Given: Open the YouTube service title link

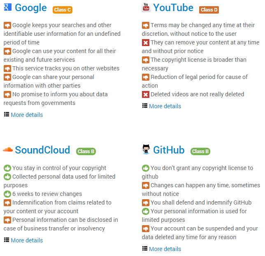Looking at the screenshot, I should (x=173, y=8).
